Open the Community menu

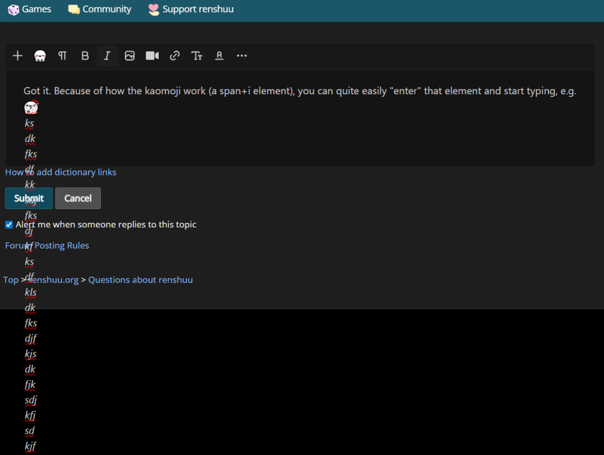pos(100,9)
